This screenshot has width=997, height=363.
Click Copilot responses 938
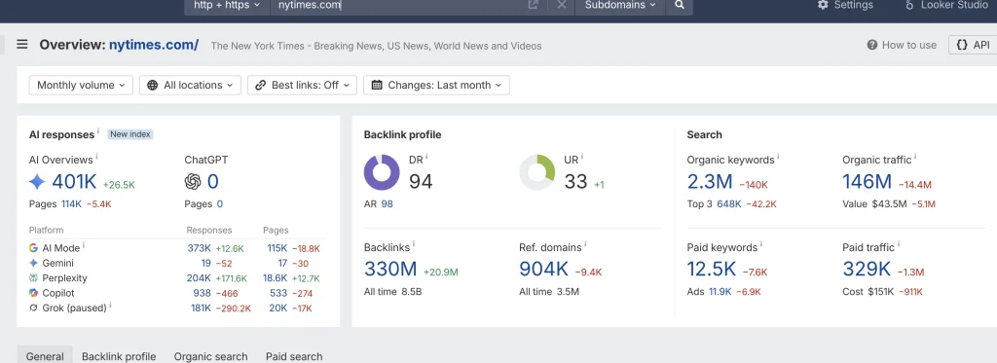point(203,293)
